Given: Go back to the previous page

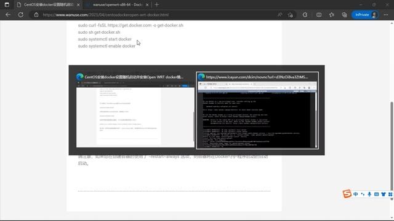Looking at the screenshot, I should [8, 15].
